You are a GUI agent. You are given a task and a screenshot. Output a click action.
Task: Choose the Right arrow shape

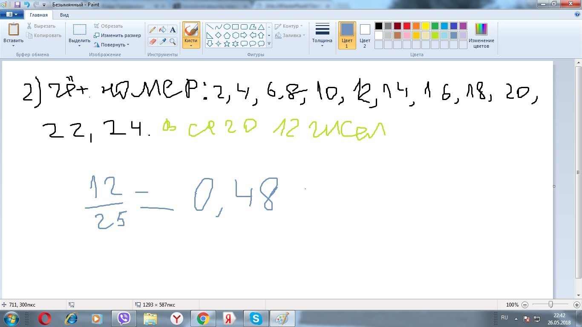pos(244,35)
